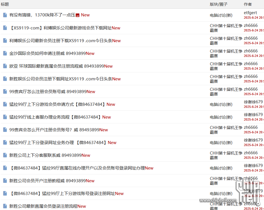Open thread 猛拉99厅线上客服办理业务流程
The width and height of the screenshot is (264, 210).
56,117
